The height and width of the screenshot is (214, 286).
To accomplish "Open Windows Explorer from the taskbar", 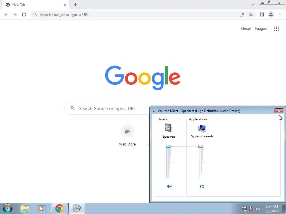I will [x=25, y=208].
